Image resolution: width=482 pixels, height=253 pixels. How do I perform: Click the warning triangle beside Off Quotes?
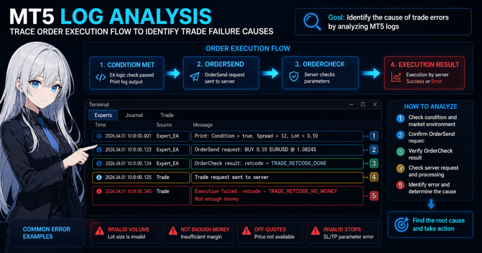[246, 231]
